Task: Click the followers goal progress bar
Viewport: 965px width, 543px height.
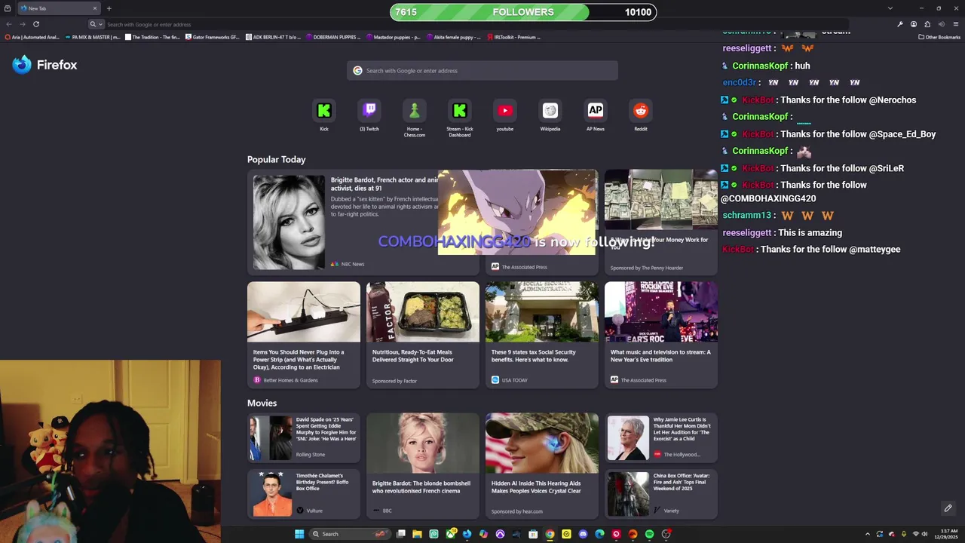Action: point(523,12)
